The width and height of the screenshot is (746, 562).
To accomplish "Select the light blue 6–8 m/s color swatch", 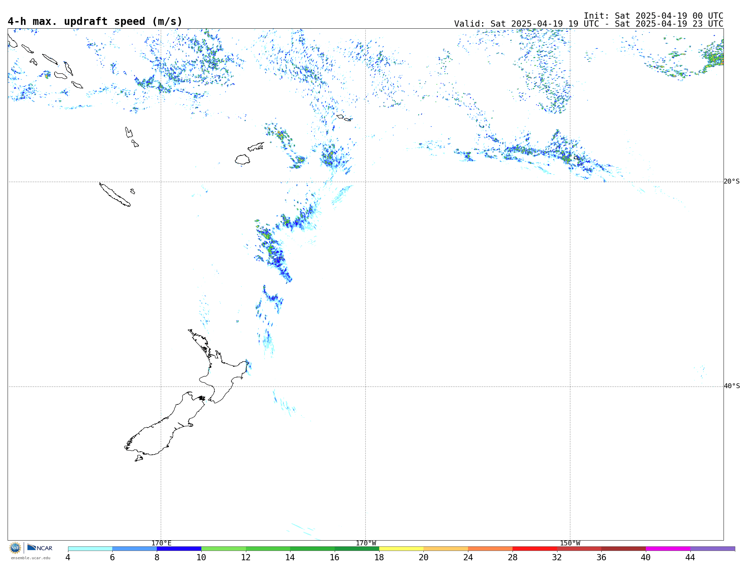I will click(135, 549).
